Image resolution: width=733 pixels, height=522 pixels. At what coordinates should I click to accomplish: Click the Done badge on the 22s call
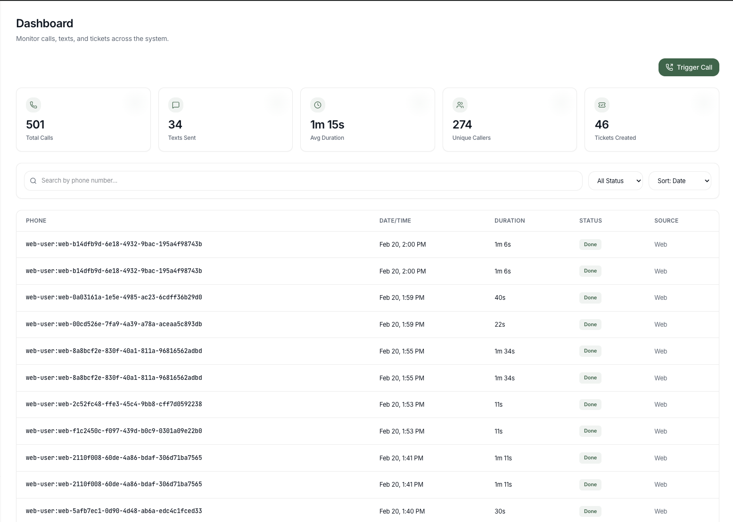tap(590, 324)
